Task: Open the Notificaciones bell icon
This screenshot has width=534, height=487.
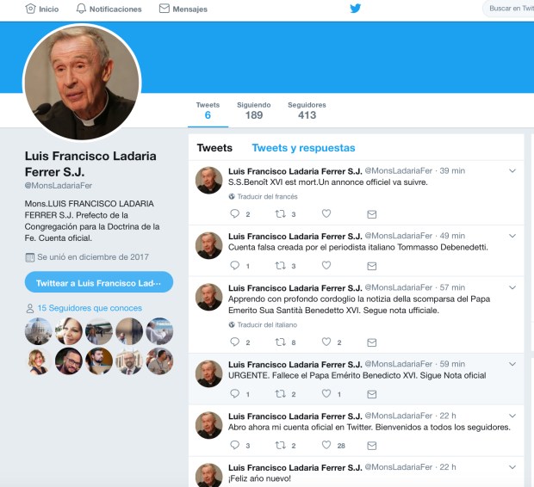Action: (81, 9)
